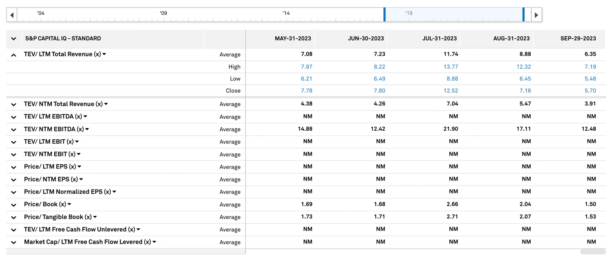The height and width of the screenshot is (264, 616).
Task: Open dropdown beside Price/ Tangible Book (x)
Action: pyautogui.click(x=95, y=217)
